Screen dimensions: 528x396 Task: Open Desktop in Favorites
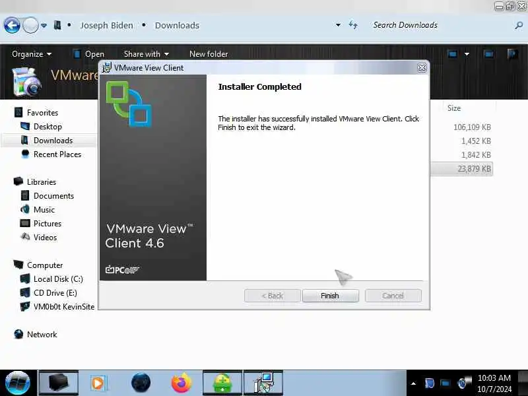[48, 127]
